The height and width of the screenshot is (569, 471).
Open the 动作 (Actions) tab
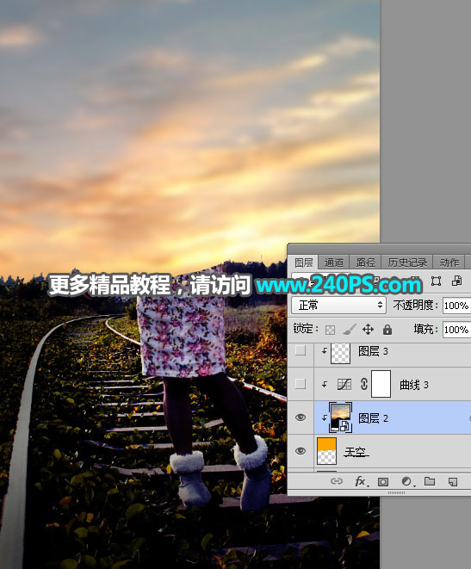coord(449,262)
